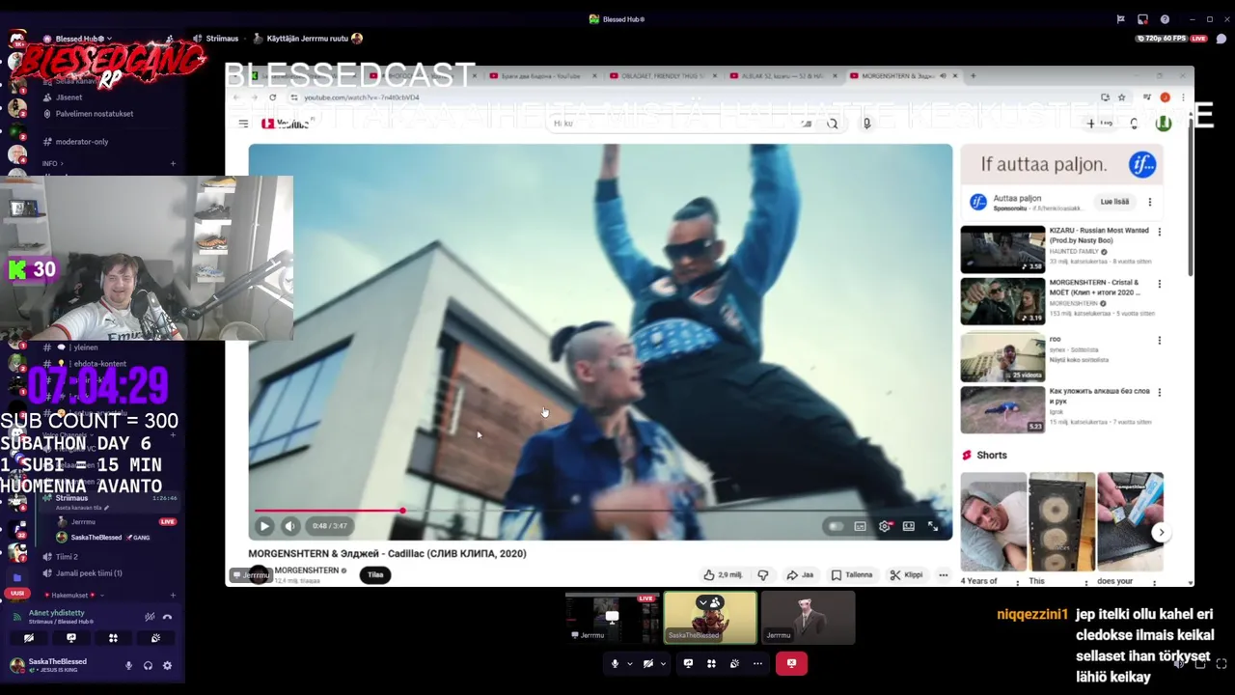The image size is (1235, 695).
Task: Open options for the KIZARU video
Action: [x=1159, y=232]
